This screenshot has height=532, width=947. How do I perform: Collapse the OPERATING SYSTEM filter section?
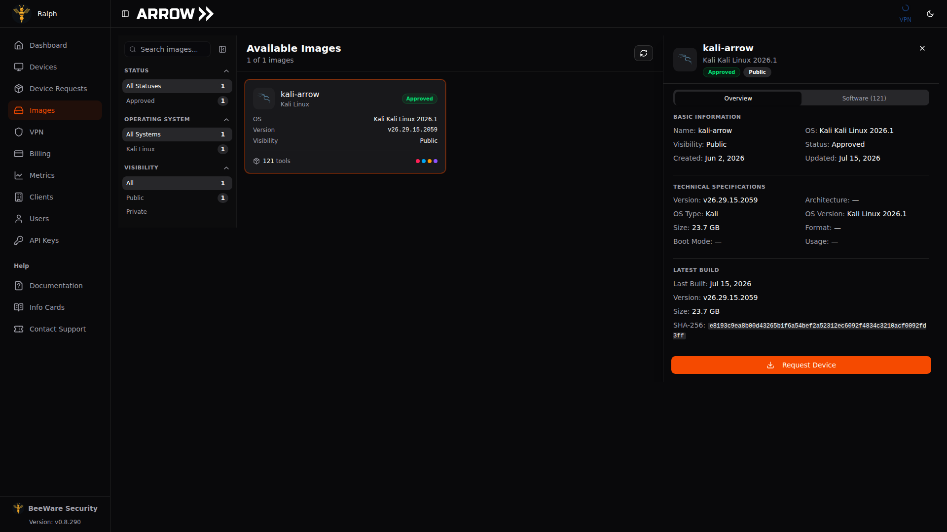click(x=226, y=120)
